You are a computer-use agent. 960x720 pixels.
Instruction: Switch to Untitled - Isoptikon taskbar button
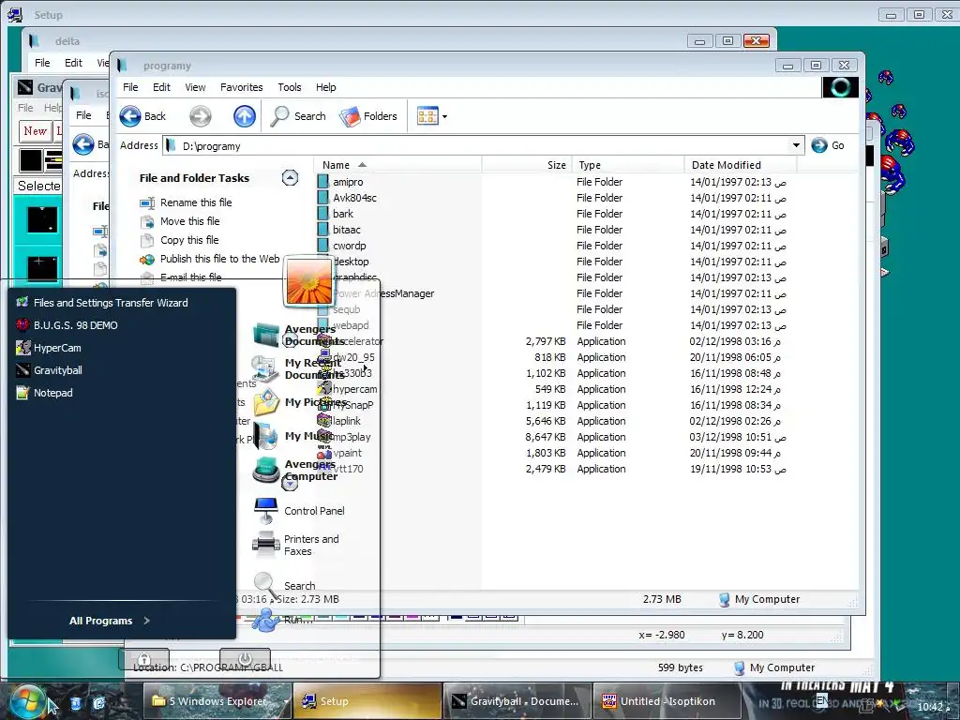tap(667, 701)
